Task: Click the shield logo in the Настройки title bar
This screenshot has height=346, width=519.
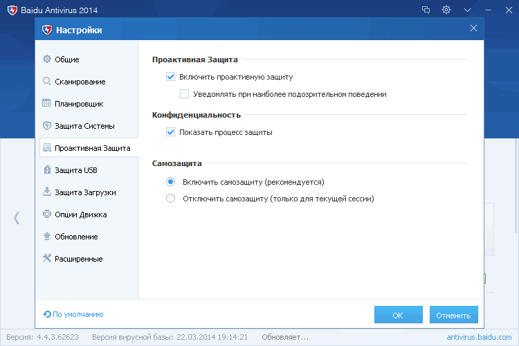Action: pos(47,30)
